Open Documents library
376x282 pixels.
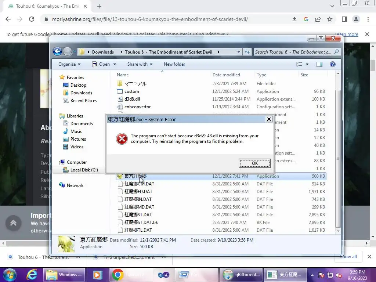coord(82,124)
